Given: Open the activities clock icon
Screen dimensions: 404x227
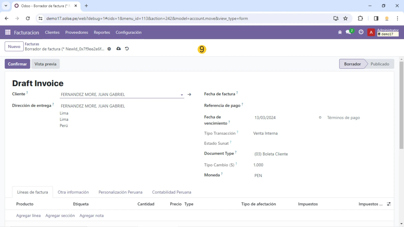Looking at the screenshot, I should (361, 32).
